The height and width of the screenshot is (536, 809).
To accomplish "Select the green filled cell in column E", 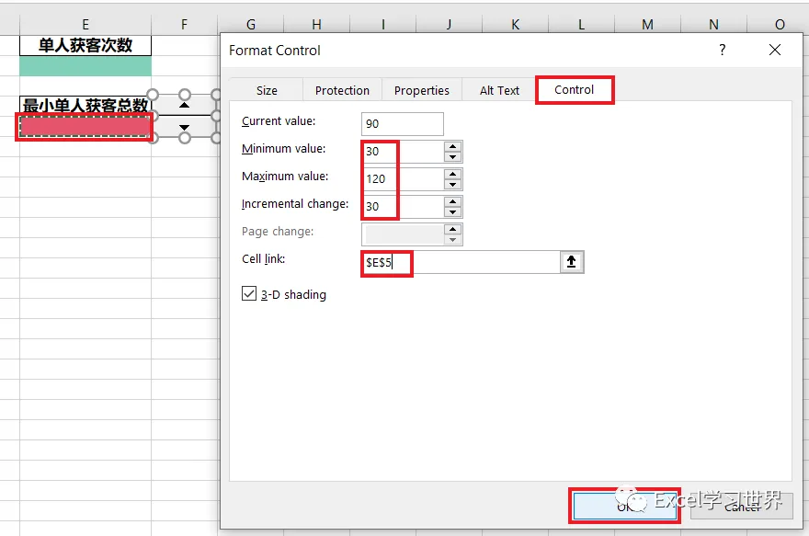I will [x=85, y=66].
